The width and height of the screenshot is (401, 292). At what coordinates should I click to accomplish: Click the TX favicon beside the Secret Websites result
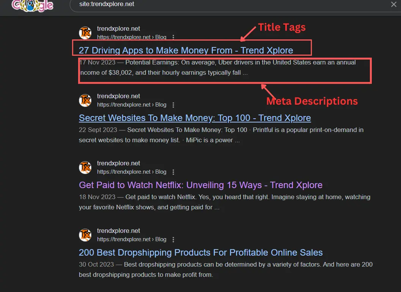[85, 100]
